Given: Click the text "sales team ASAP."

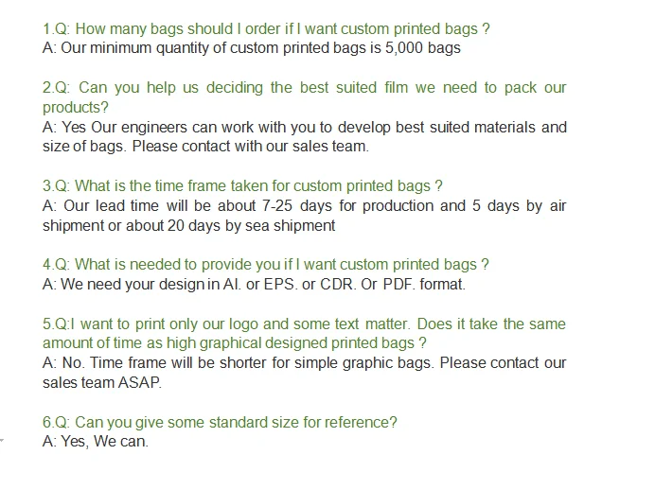Looking at the screenshot, I should coord(102,383).
